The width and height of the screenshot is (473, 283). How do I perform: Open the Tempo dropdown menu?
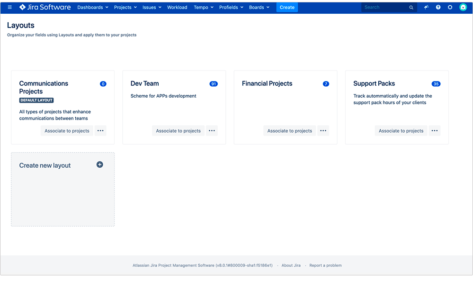pos(203,7)
